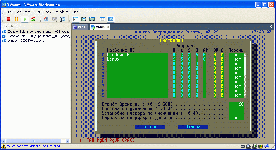This screenshot has width=276, height=150.
Task: Open the Help menu
Action: click(x=75, y=12)
